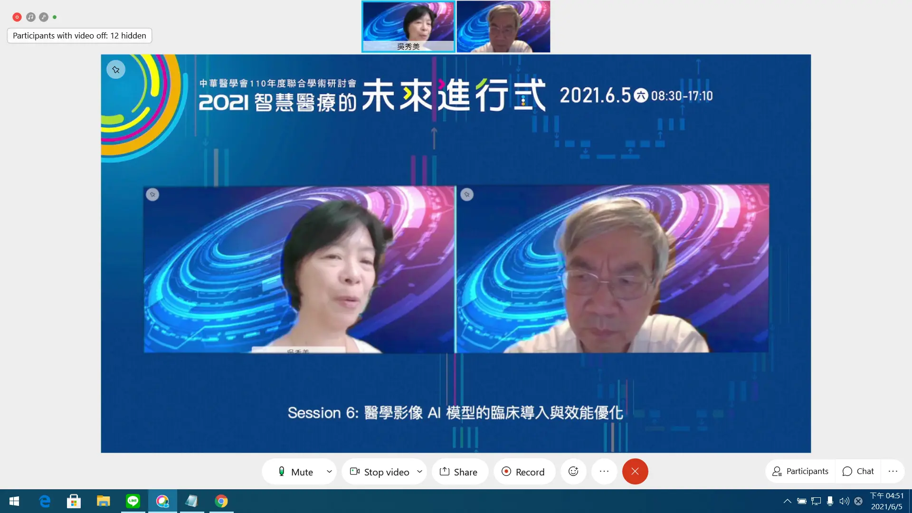Open Microsoft Edge from taskbar
Image resolution: width=912 pixels, height=513 pixels.
45,501
